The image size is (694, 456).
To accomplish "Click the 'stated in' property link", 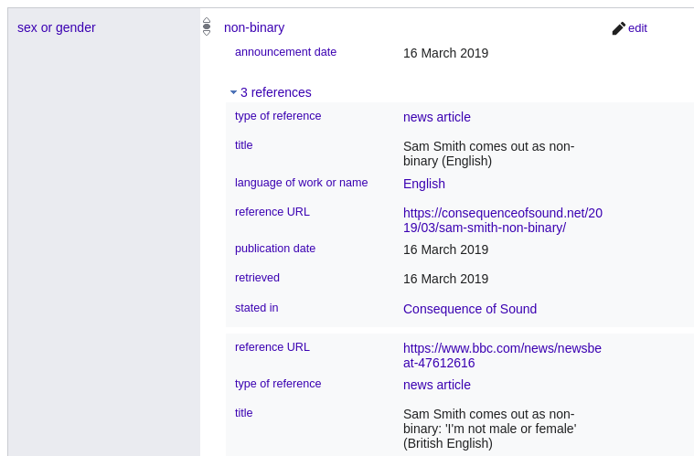I will click(x=256, y=308).
